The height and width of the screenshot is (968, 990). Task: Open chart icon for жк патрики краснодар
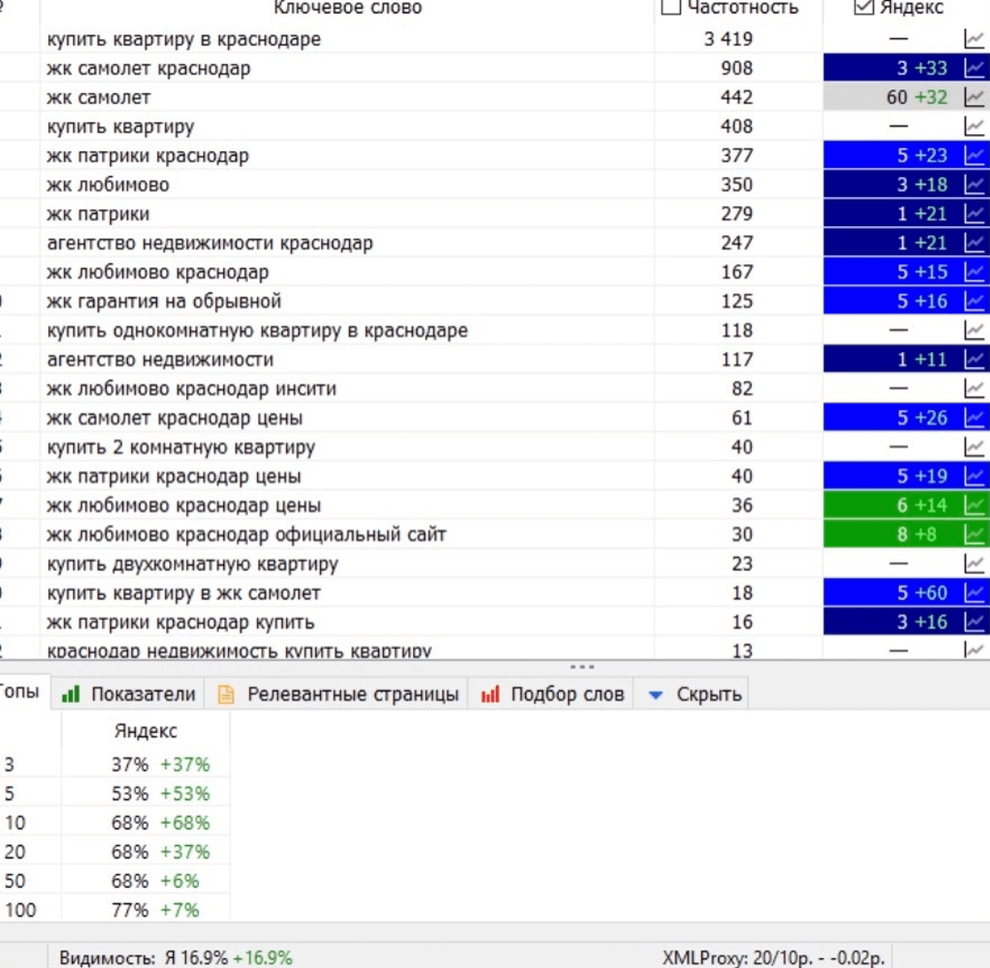click(x=975, y=155)
